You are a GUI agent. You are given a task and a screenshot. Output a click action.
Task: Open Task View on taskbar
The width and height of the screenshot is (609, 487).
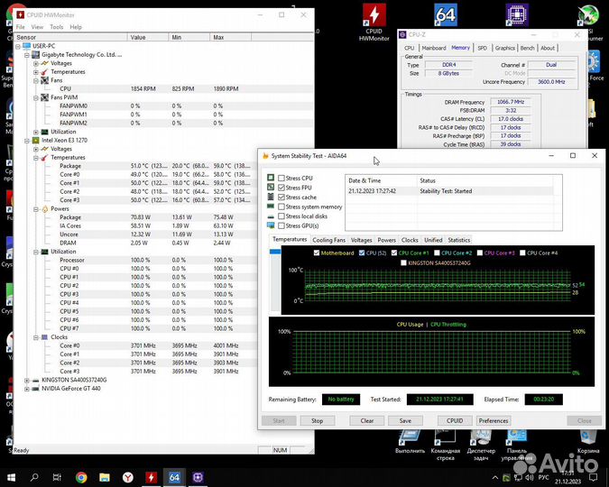(57, 477)
